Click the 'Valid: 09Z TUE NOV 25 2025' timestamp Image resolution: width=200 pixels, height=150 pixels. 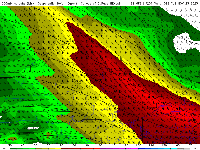coord(176,3)
